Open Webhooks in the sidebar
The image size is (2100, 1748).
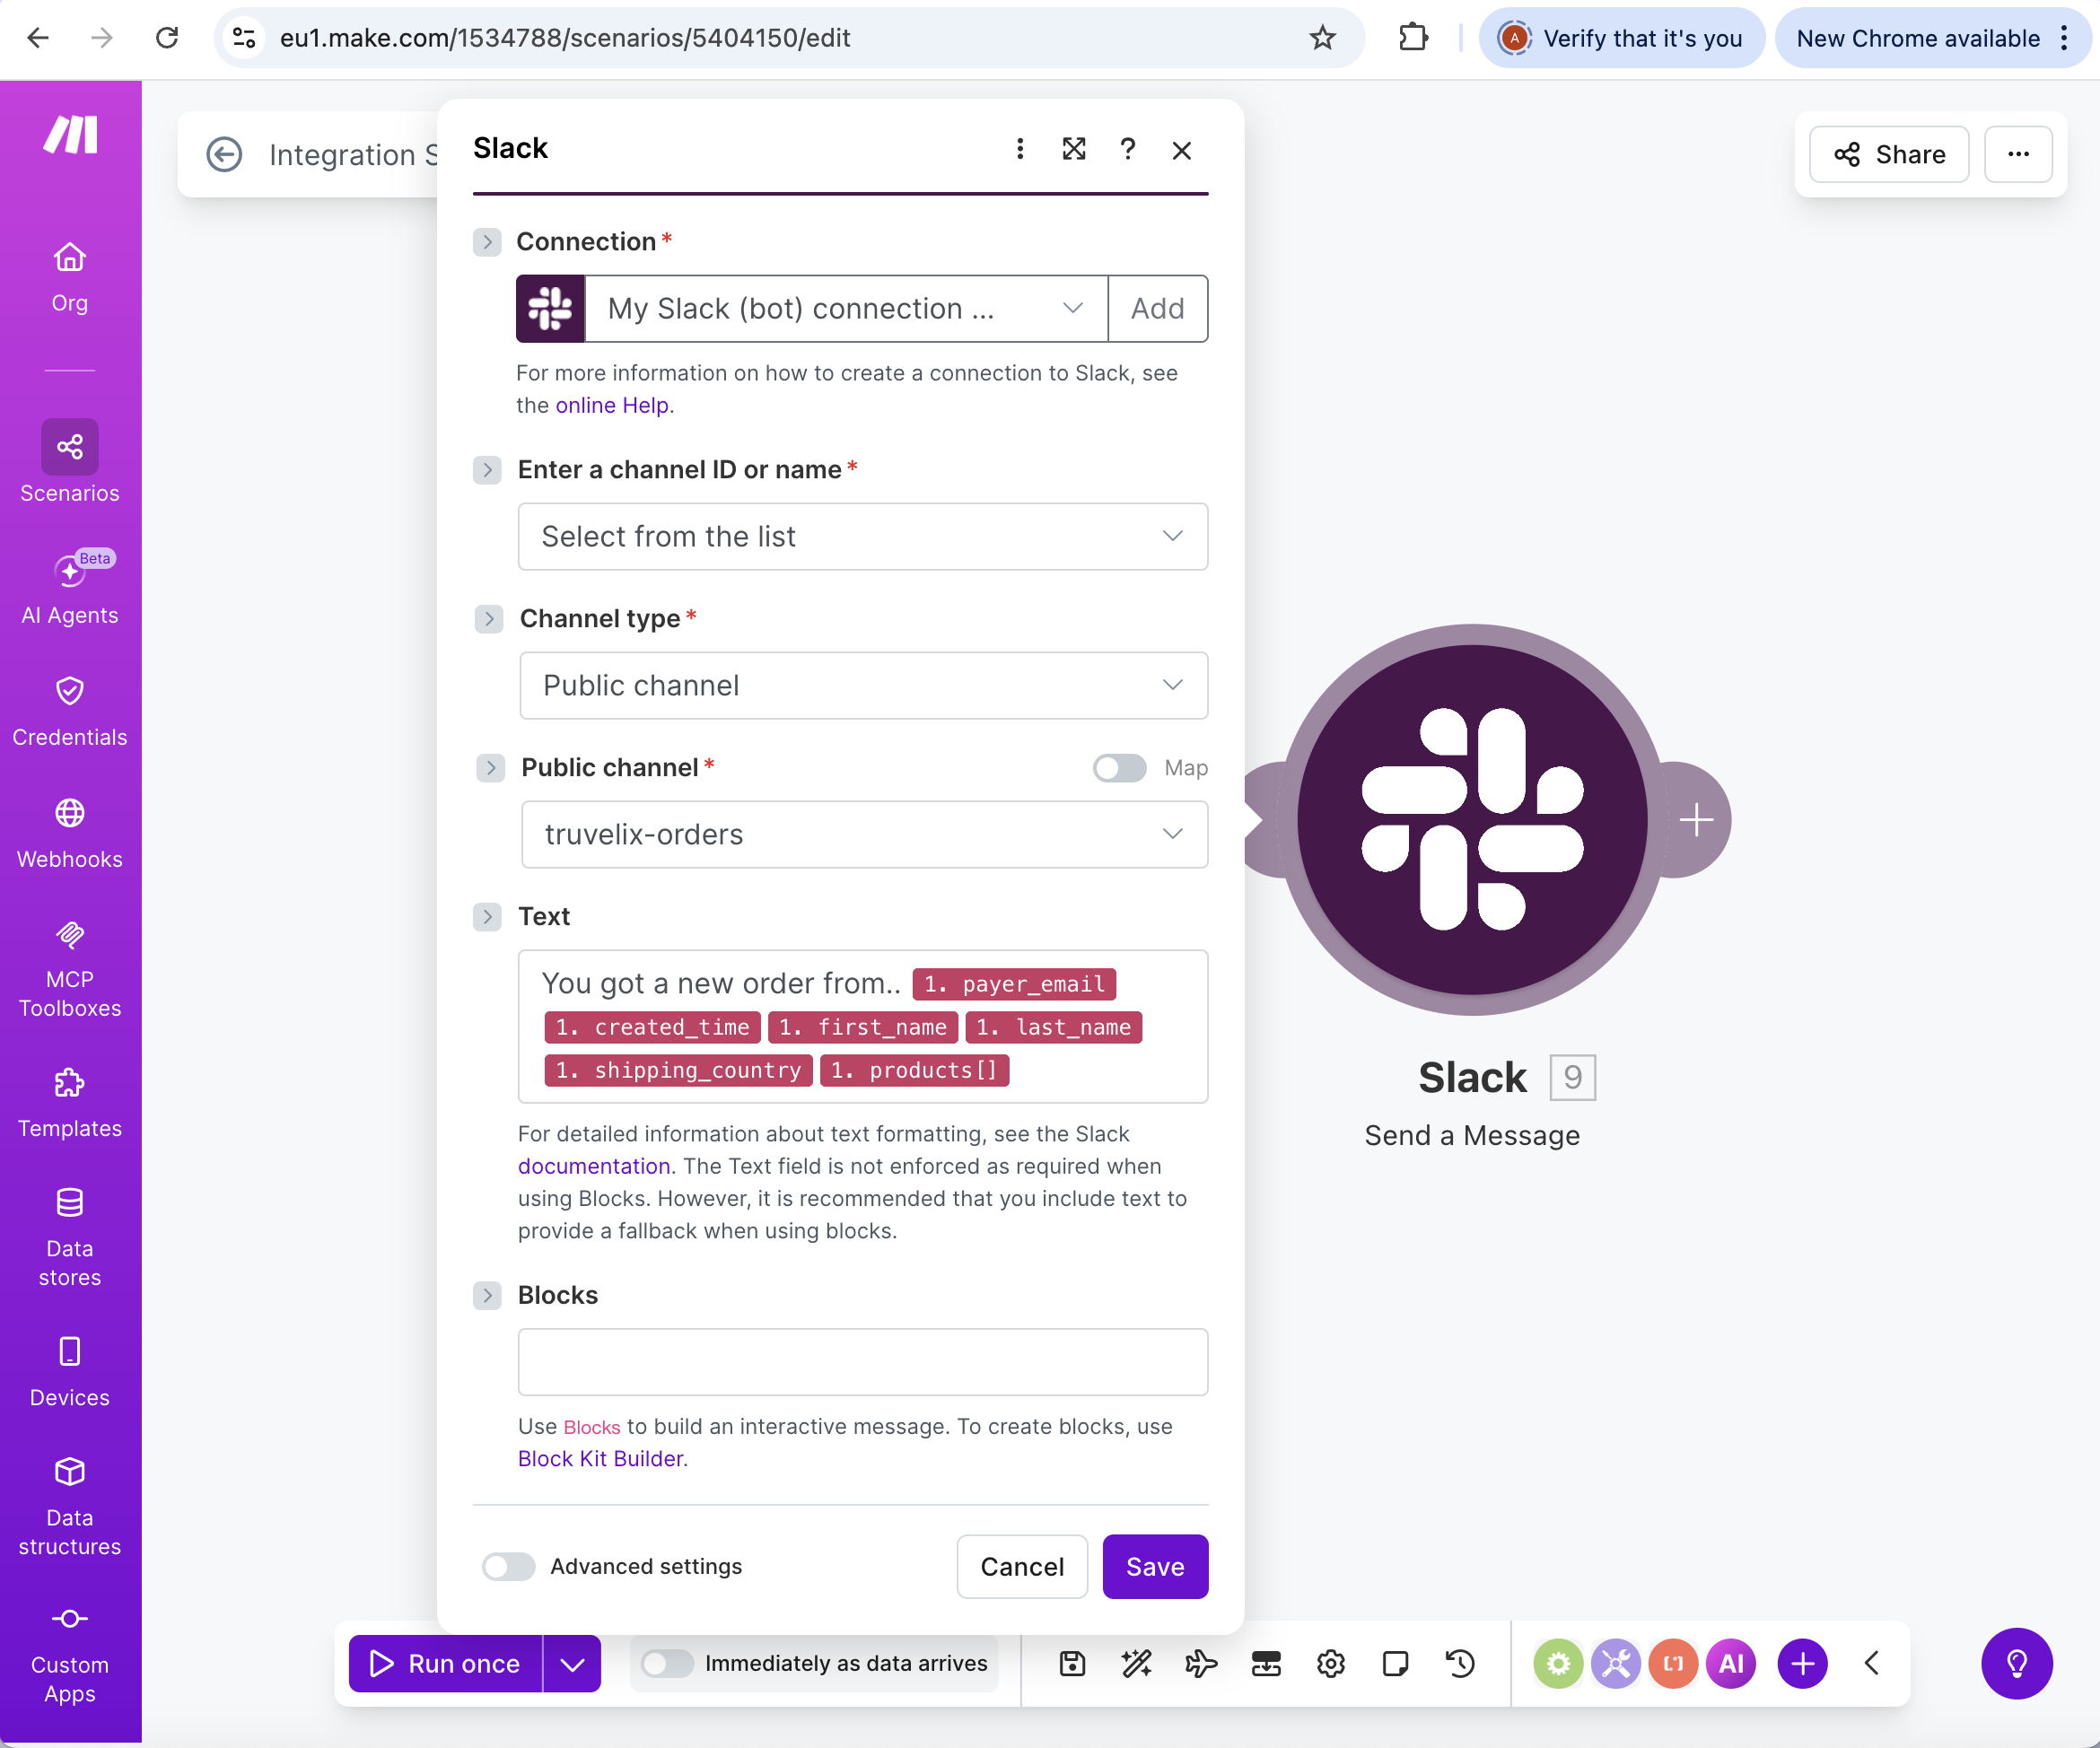69,832
